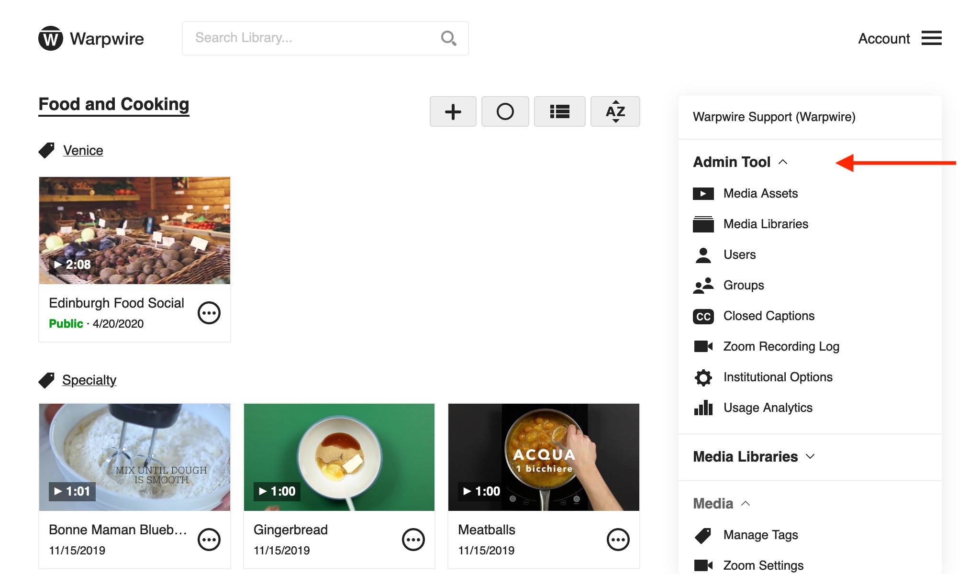Click the Specialty tag link
Viewport: 980px width, 574px height.
[88, 379]
